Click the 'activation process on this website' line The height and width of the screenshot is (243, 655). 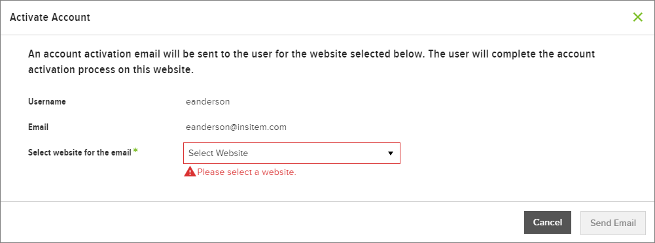[111, 70]
